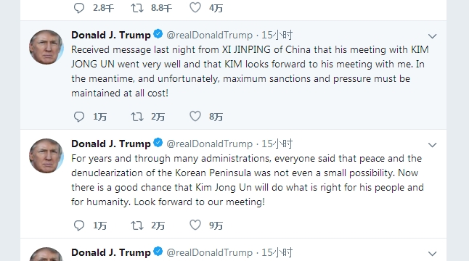Viewport: 469px width, 261px height.
Task: Click retweet icon beside the 8.8千 count
Action: click(x=137, y=8)
